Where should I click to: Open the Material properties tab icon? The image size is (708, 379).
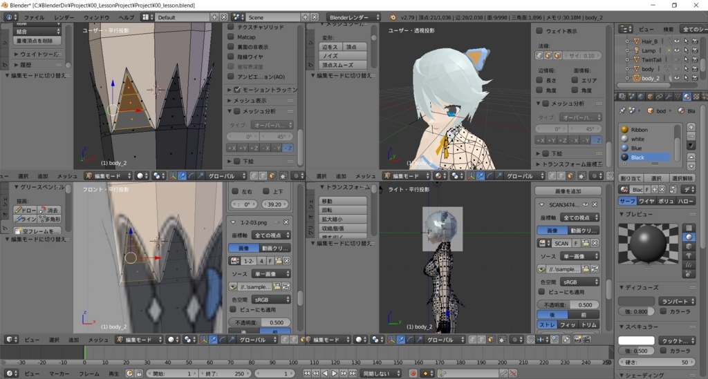click(x=687, y=97)
